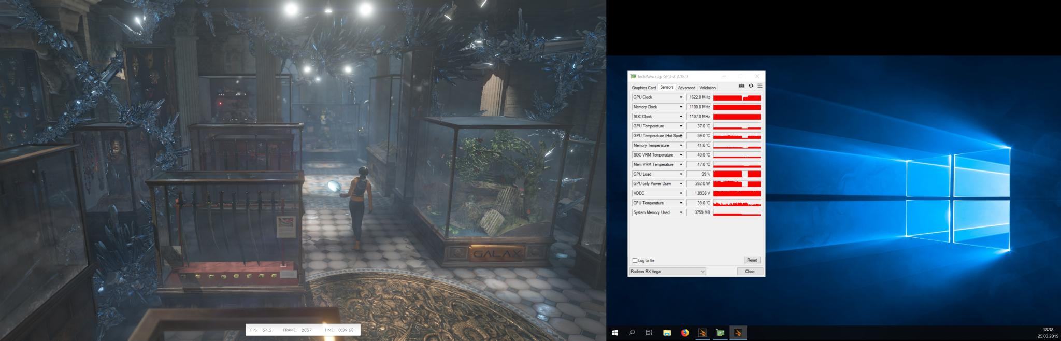Click the GPU Load history graph

click(x=737, y=174)
